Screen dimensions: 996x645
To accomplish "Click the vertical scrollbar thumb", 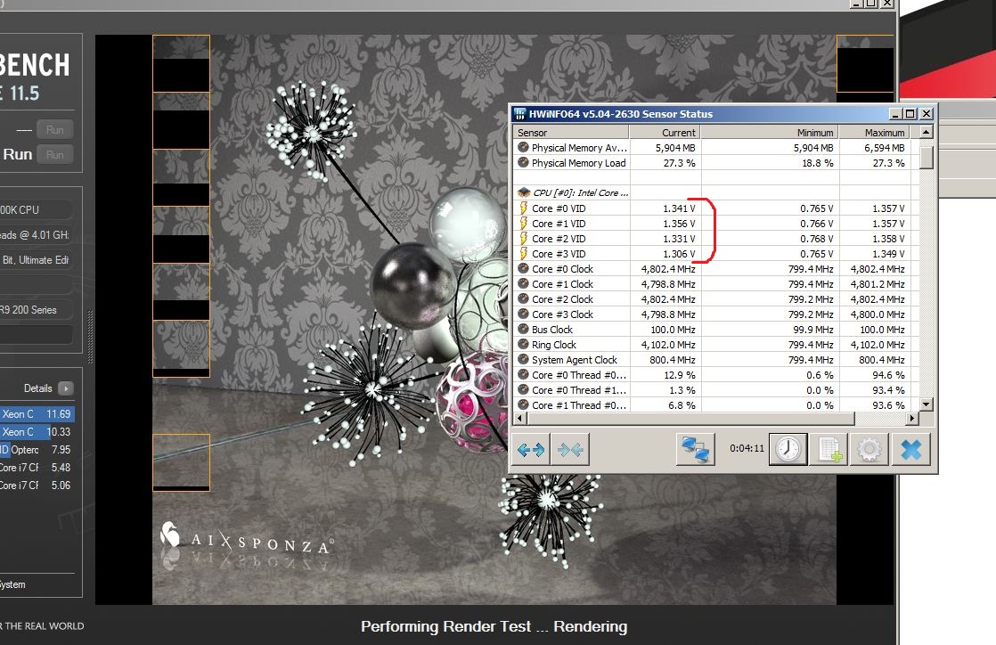I will click(x=927, y=157).
